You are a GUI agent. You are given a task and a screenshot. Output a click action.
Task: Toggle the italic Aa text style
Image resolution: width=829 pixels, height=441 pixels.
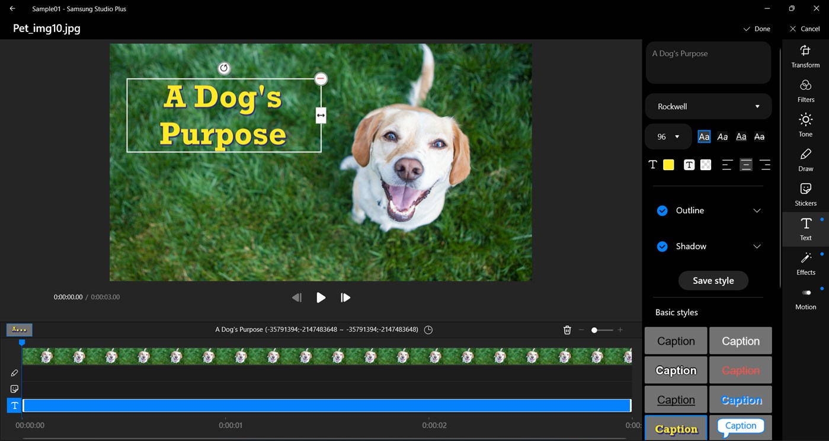tap(722, 137)
